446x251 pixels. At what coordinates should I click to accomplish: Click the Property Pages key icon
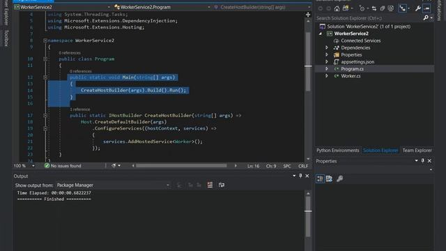[339, 178]
